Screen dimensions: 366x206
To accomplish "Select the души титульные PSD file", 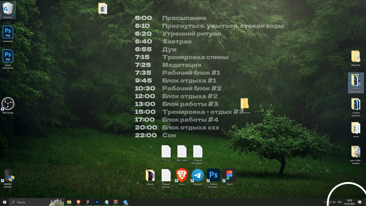I will pyautogui.click(x=8, y=59).
